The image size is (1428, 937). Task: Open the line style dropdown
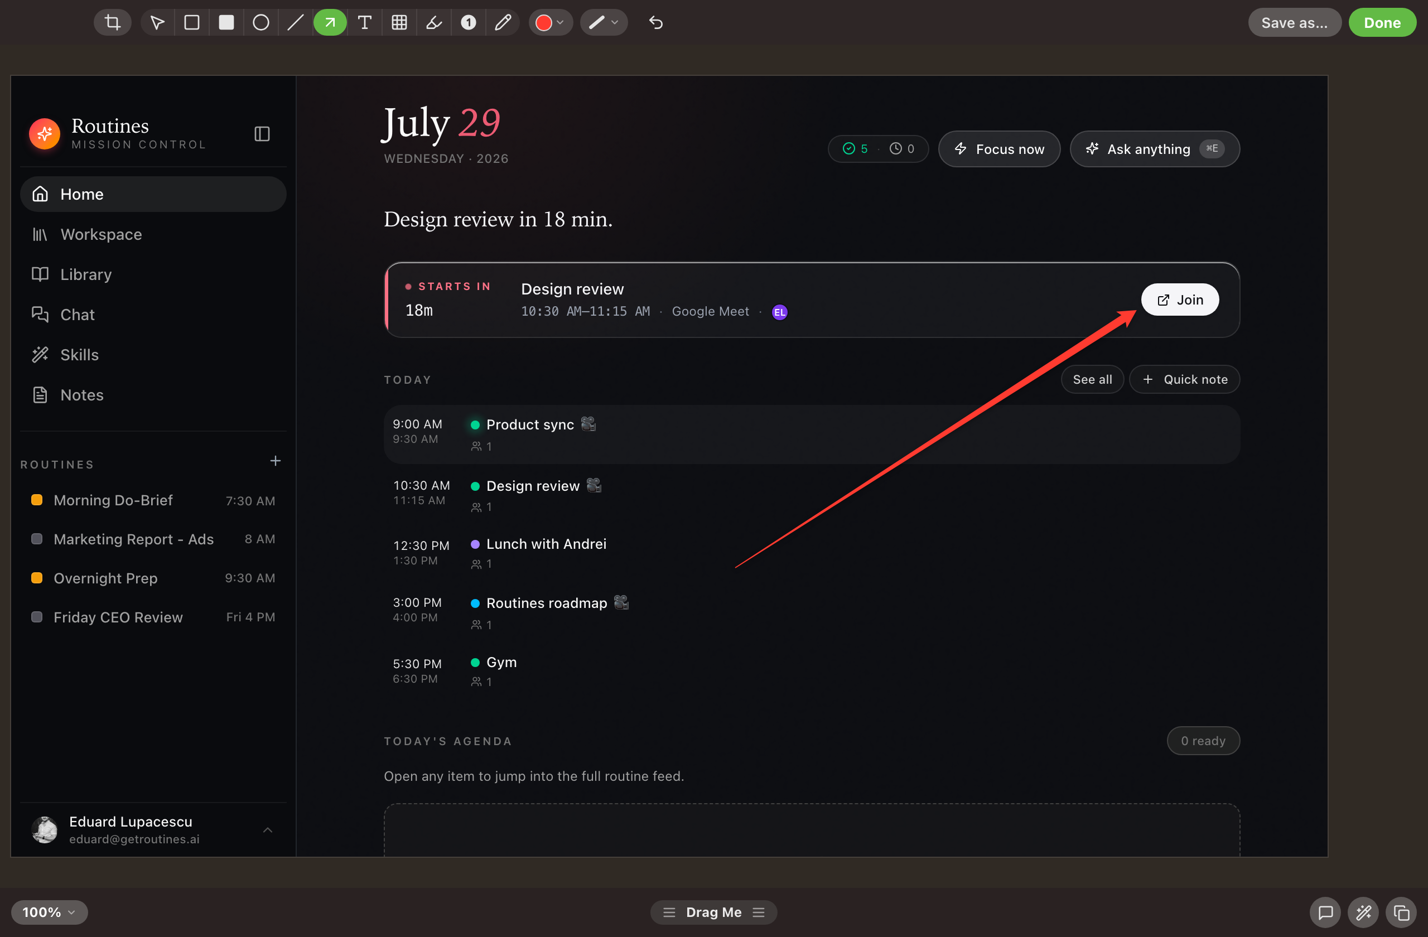pos(604,23)
